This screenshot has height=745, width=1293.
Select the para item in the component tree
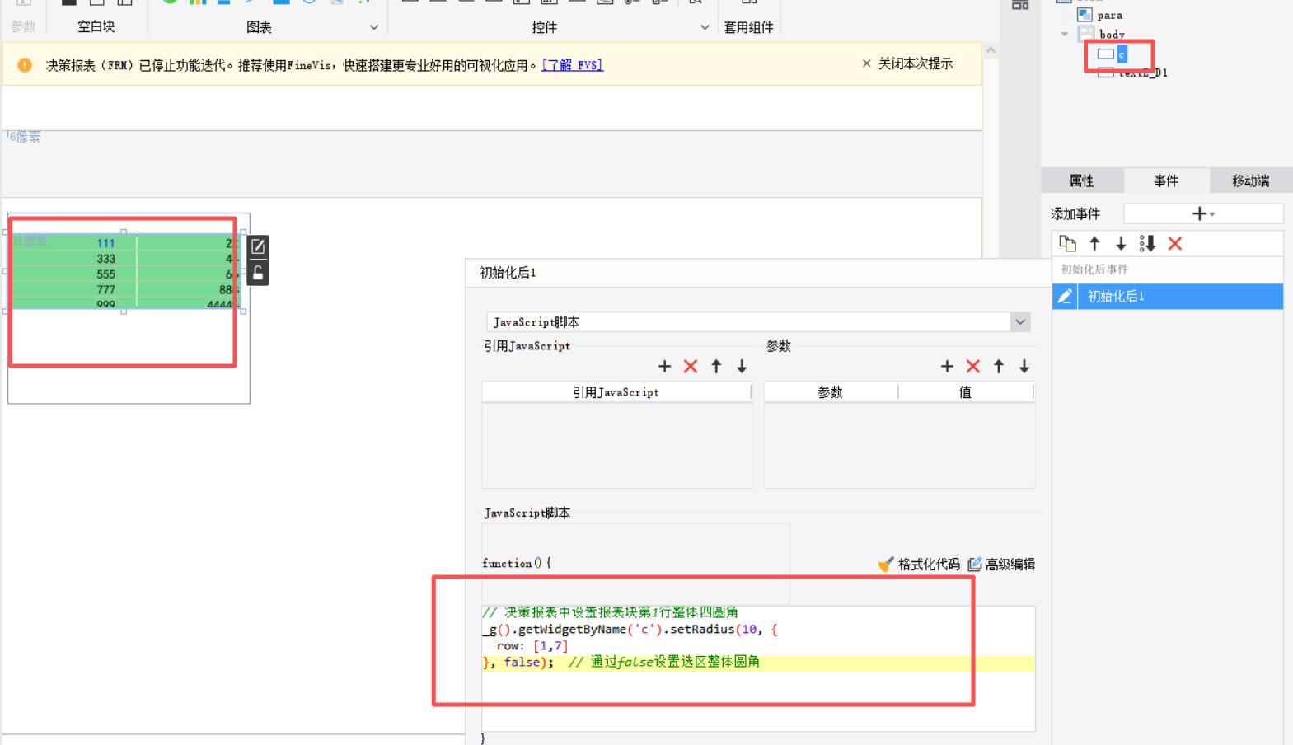[1109, 15]
